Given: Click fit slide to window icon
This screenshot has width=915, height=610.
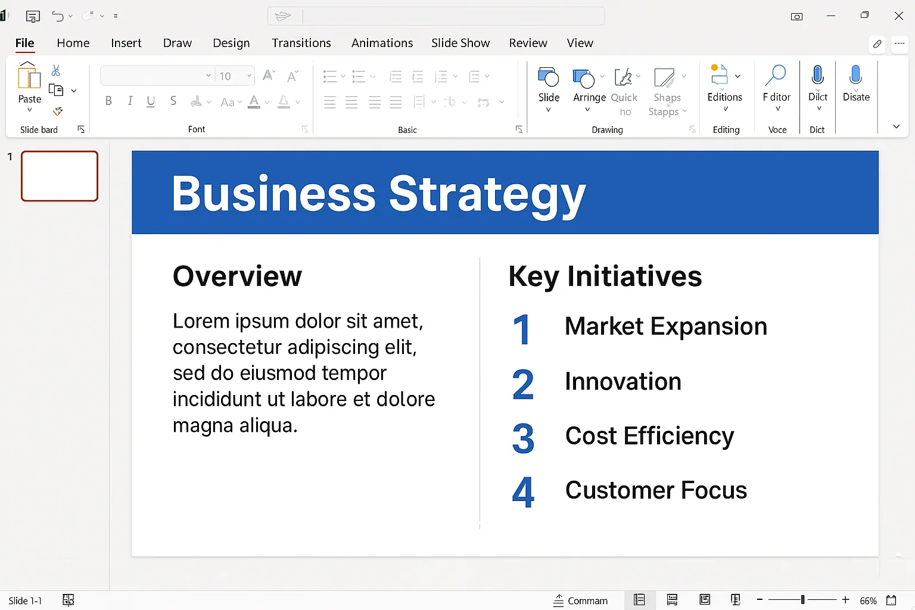Looking at the screenshot, I should pyautogui.click(x=891, y=600).
